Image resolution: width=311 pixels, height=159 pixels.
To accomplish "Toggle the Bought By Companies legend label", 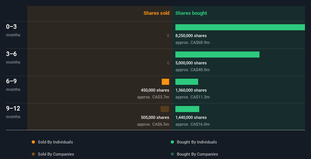I will click(x=197, y=154).
